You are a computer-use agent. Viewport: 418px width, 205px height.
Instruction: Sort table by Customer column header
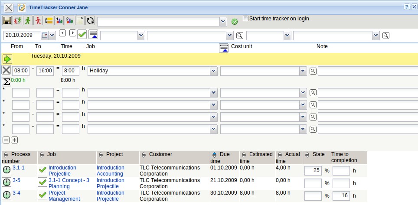[160, 154]
